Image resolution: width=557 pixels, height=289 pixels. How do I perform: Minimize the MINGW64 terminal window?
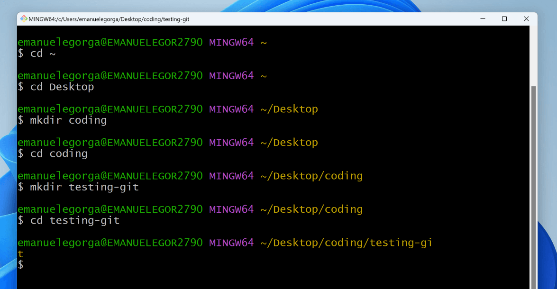[483, 19]
